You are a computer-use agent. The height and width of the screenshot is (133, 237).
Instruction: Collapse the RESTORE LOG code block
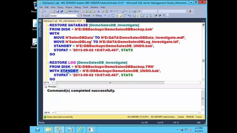pyautogui.click(x=48, y=62)
